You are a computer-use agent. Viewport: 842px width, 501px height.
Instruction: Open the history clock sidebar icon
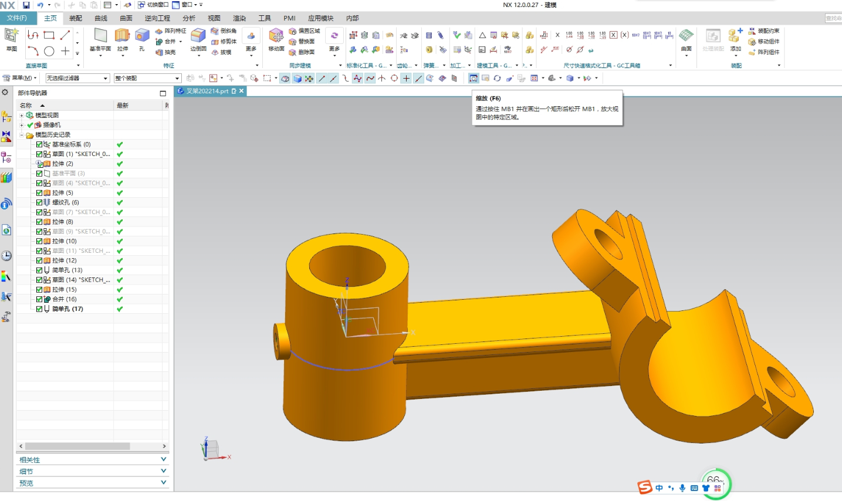click(x=6, y=256)
